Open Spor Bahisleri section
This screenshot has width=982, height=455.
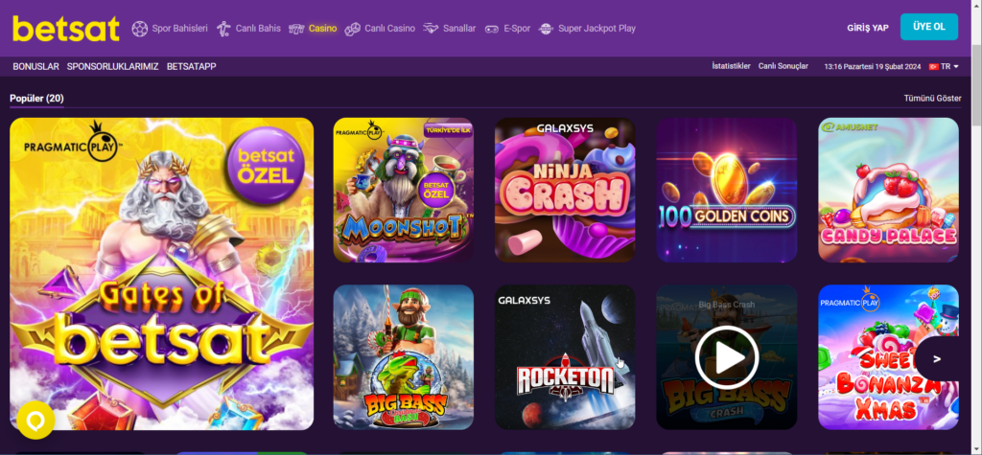tap(179, 29)
